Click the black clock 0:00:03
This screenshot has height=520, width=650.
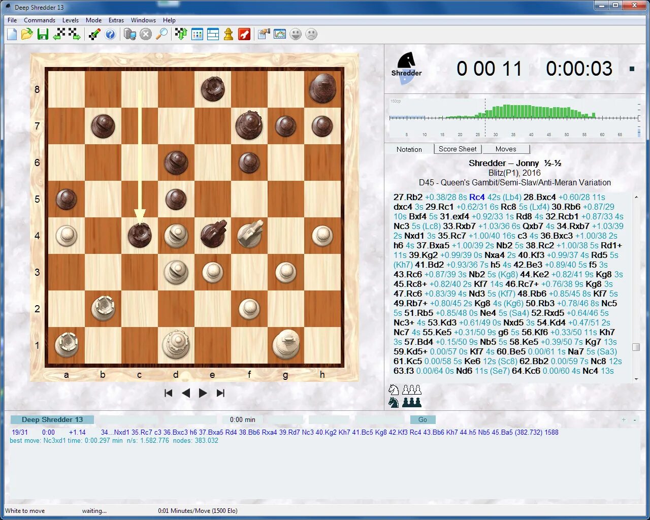point(579,69)
